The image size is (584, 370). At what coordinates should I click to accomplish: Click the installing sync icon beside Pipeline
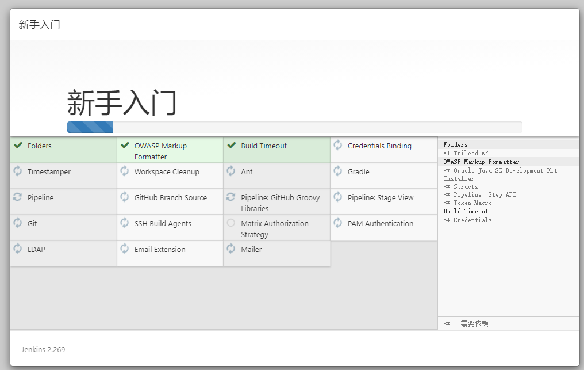[17, 197]
